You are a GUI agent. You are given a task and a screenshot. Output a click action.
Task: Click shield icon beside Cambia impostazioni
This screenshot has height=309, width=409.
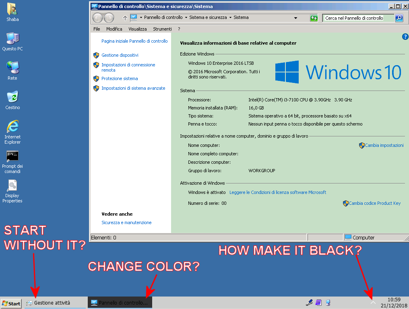point(362,146)
